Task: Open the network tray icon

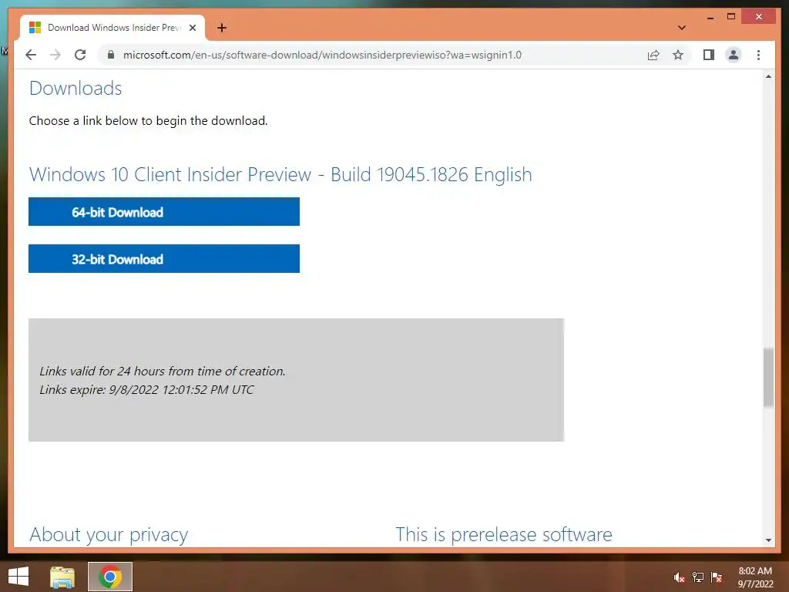Action: click(698, 577)
